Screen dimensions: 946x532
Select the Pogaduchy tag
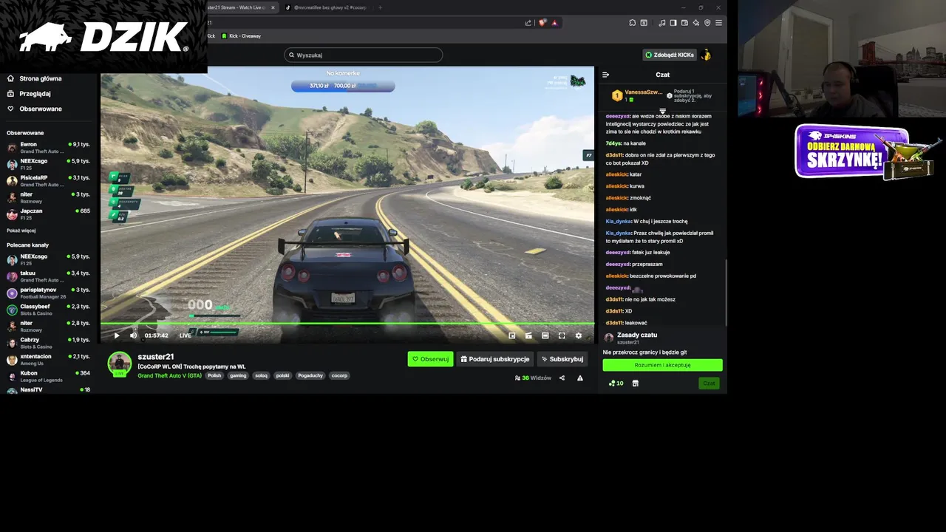[x=310, y=375]
